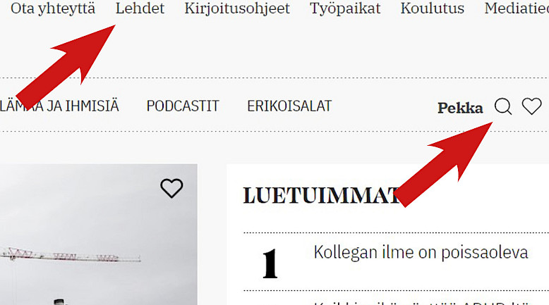The height and width of the screenshot is (305, 549).
Task: Click the red arrow pointing at search icon
Action: (x=444, y=164)
